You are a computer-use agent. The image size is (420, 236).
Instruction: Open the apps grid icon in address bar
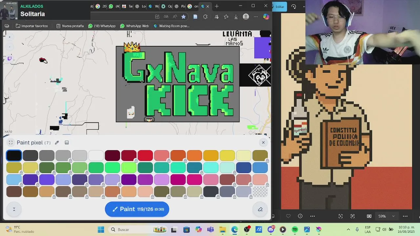point(157,17)
